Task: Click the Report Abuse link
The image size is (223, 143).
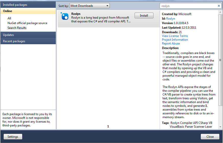Action: 171,43
